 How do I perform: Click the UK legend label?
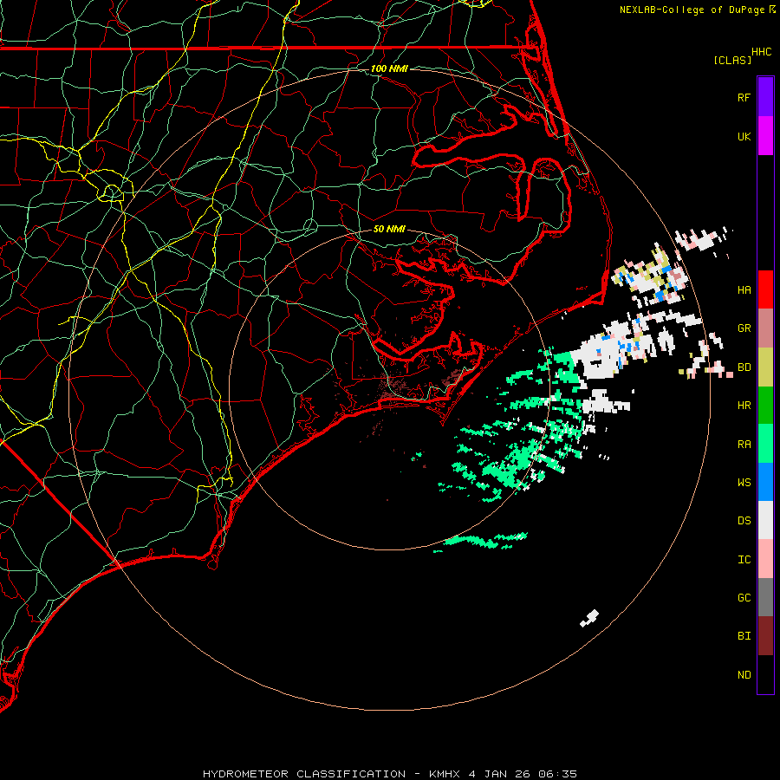[x=744, y=136]
